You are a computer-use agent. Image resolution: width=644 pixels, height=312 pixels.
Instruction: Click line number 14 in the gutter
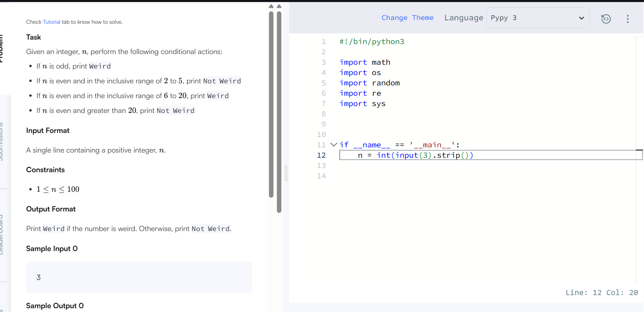pyautogui.click(x=321, y=176)
